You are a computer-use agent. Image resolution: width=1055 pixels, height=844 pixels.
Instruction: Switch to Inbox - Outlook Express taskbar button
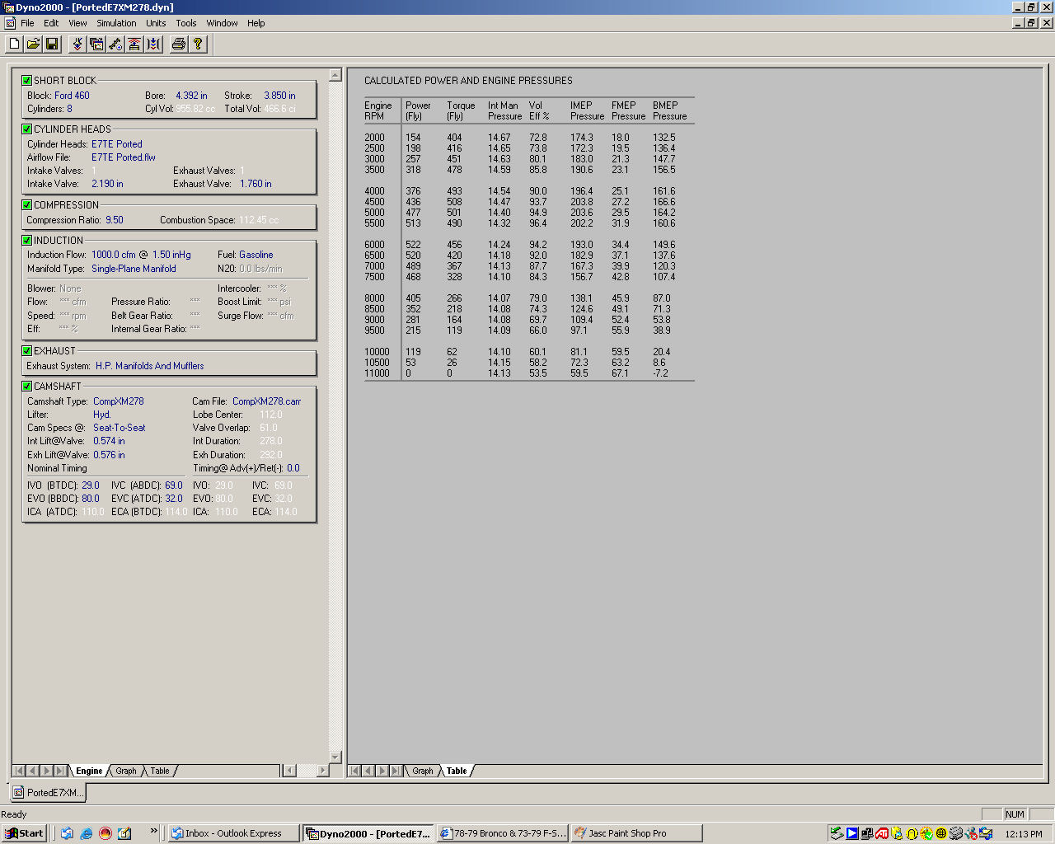232,833
